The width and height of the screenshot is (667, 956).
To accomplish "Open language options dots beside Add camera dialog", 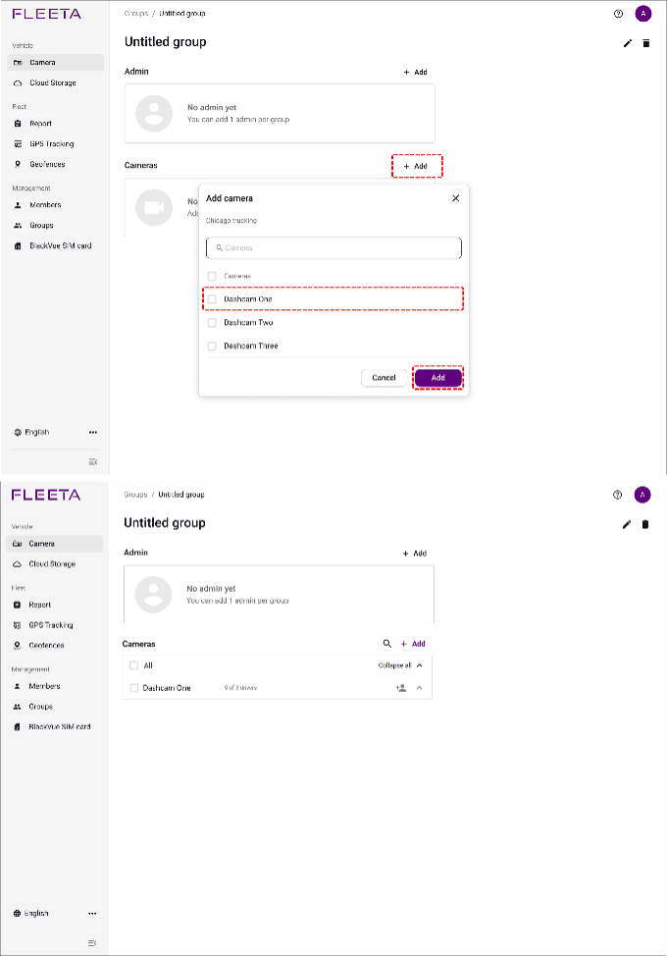I will click(93, 432).
